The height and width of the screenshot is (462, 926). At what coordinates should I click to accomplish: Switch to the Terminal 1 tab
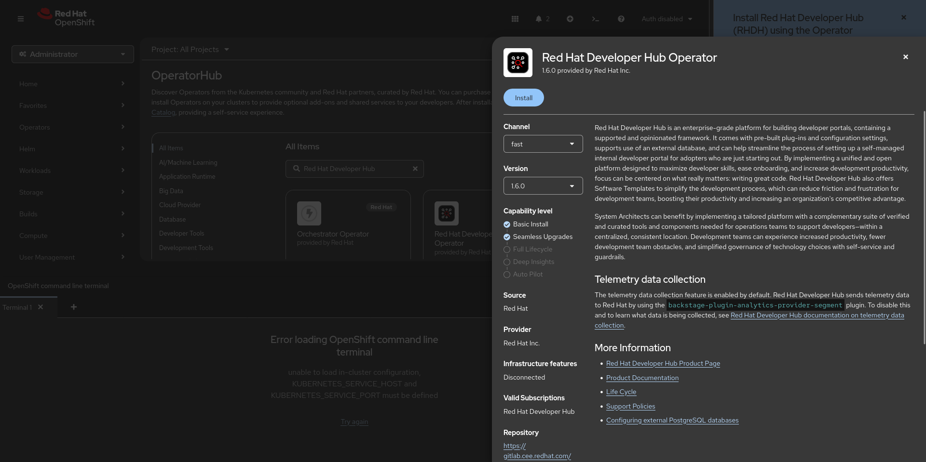point(17,307)
